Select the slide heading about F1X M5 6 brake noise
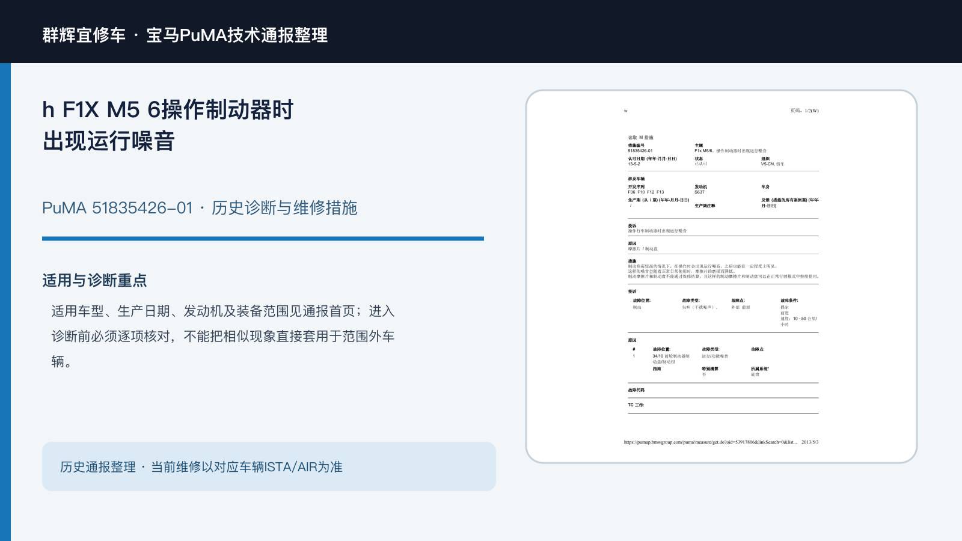This screenshot has height=541, width=962. pyautogui.click(x=168, y=125)
